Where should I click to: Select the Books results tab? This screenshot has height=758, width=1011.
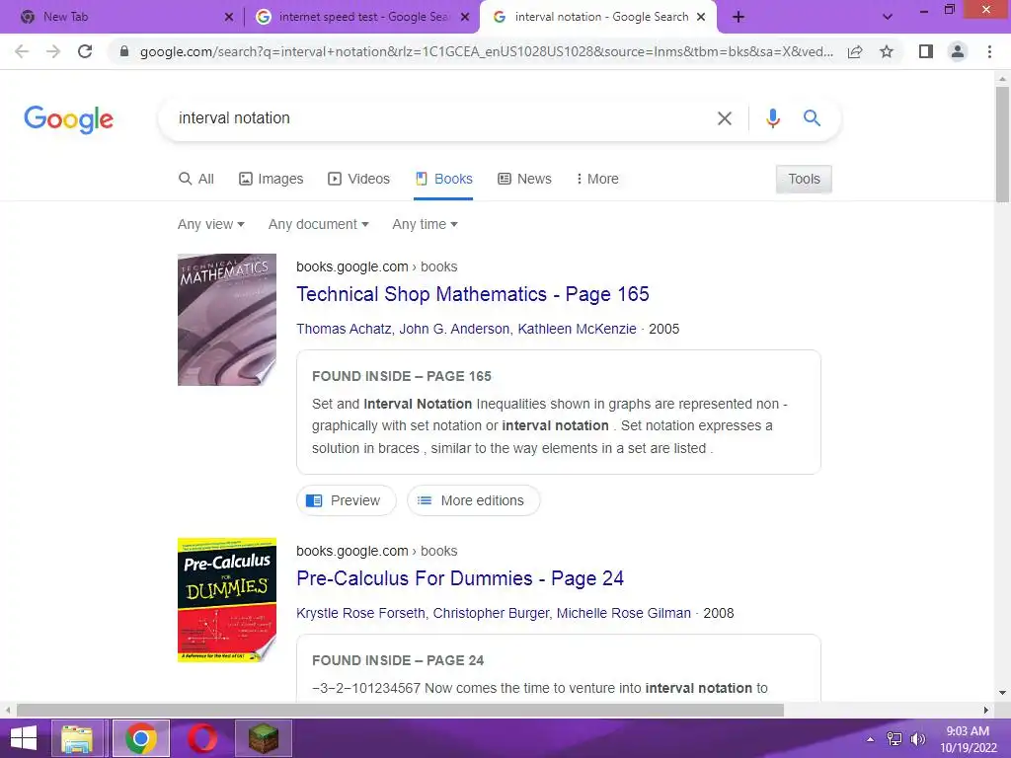coord(443,179)
